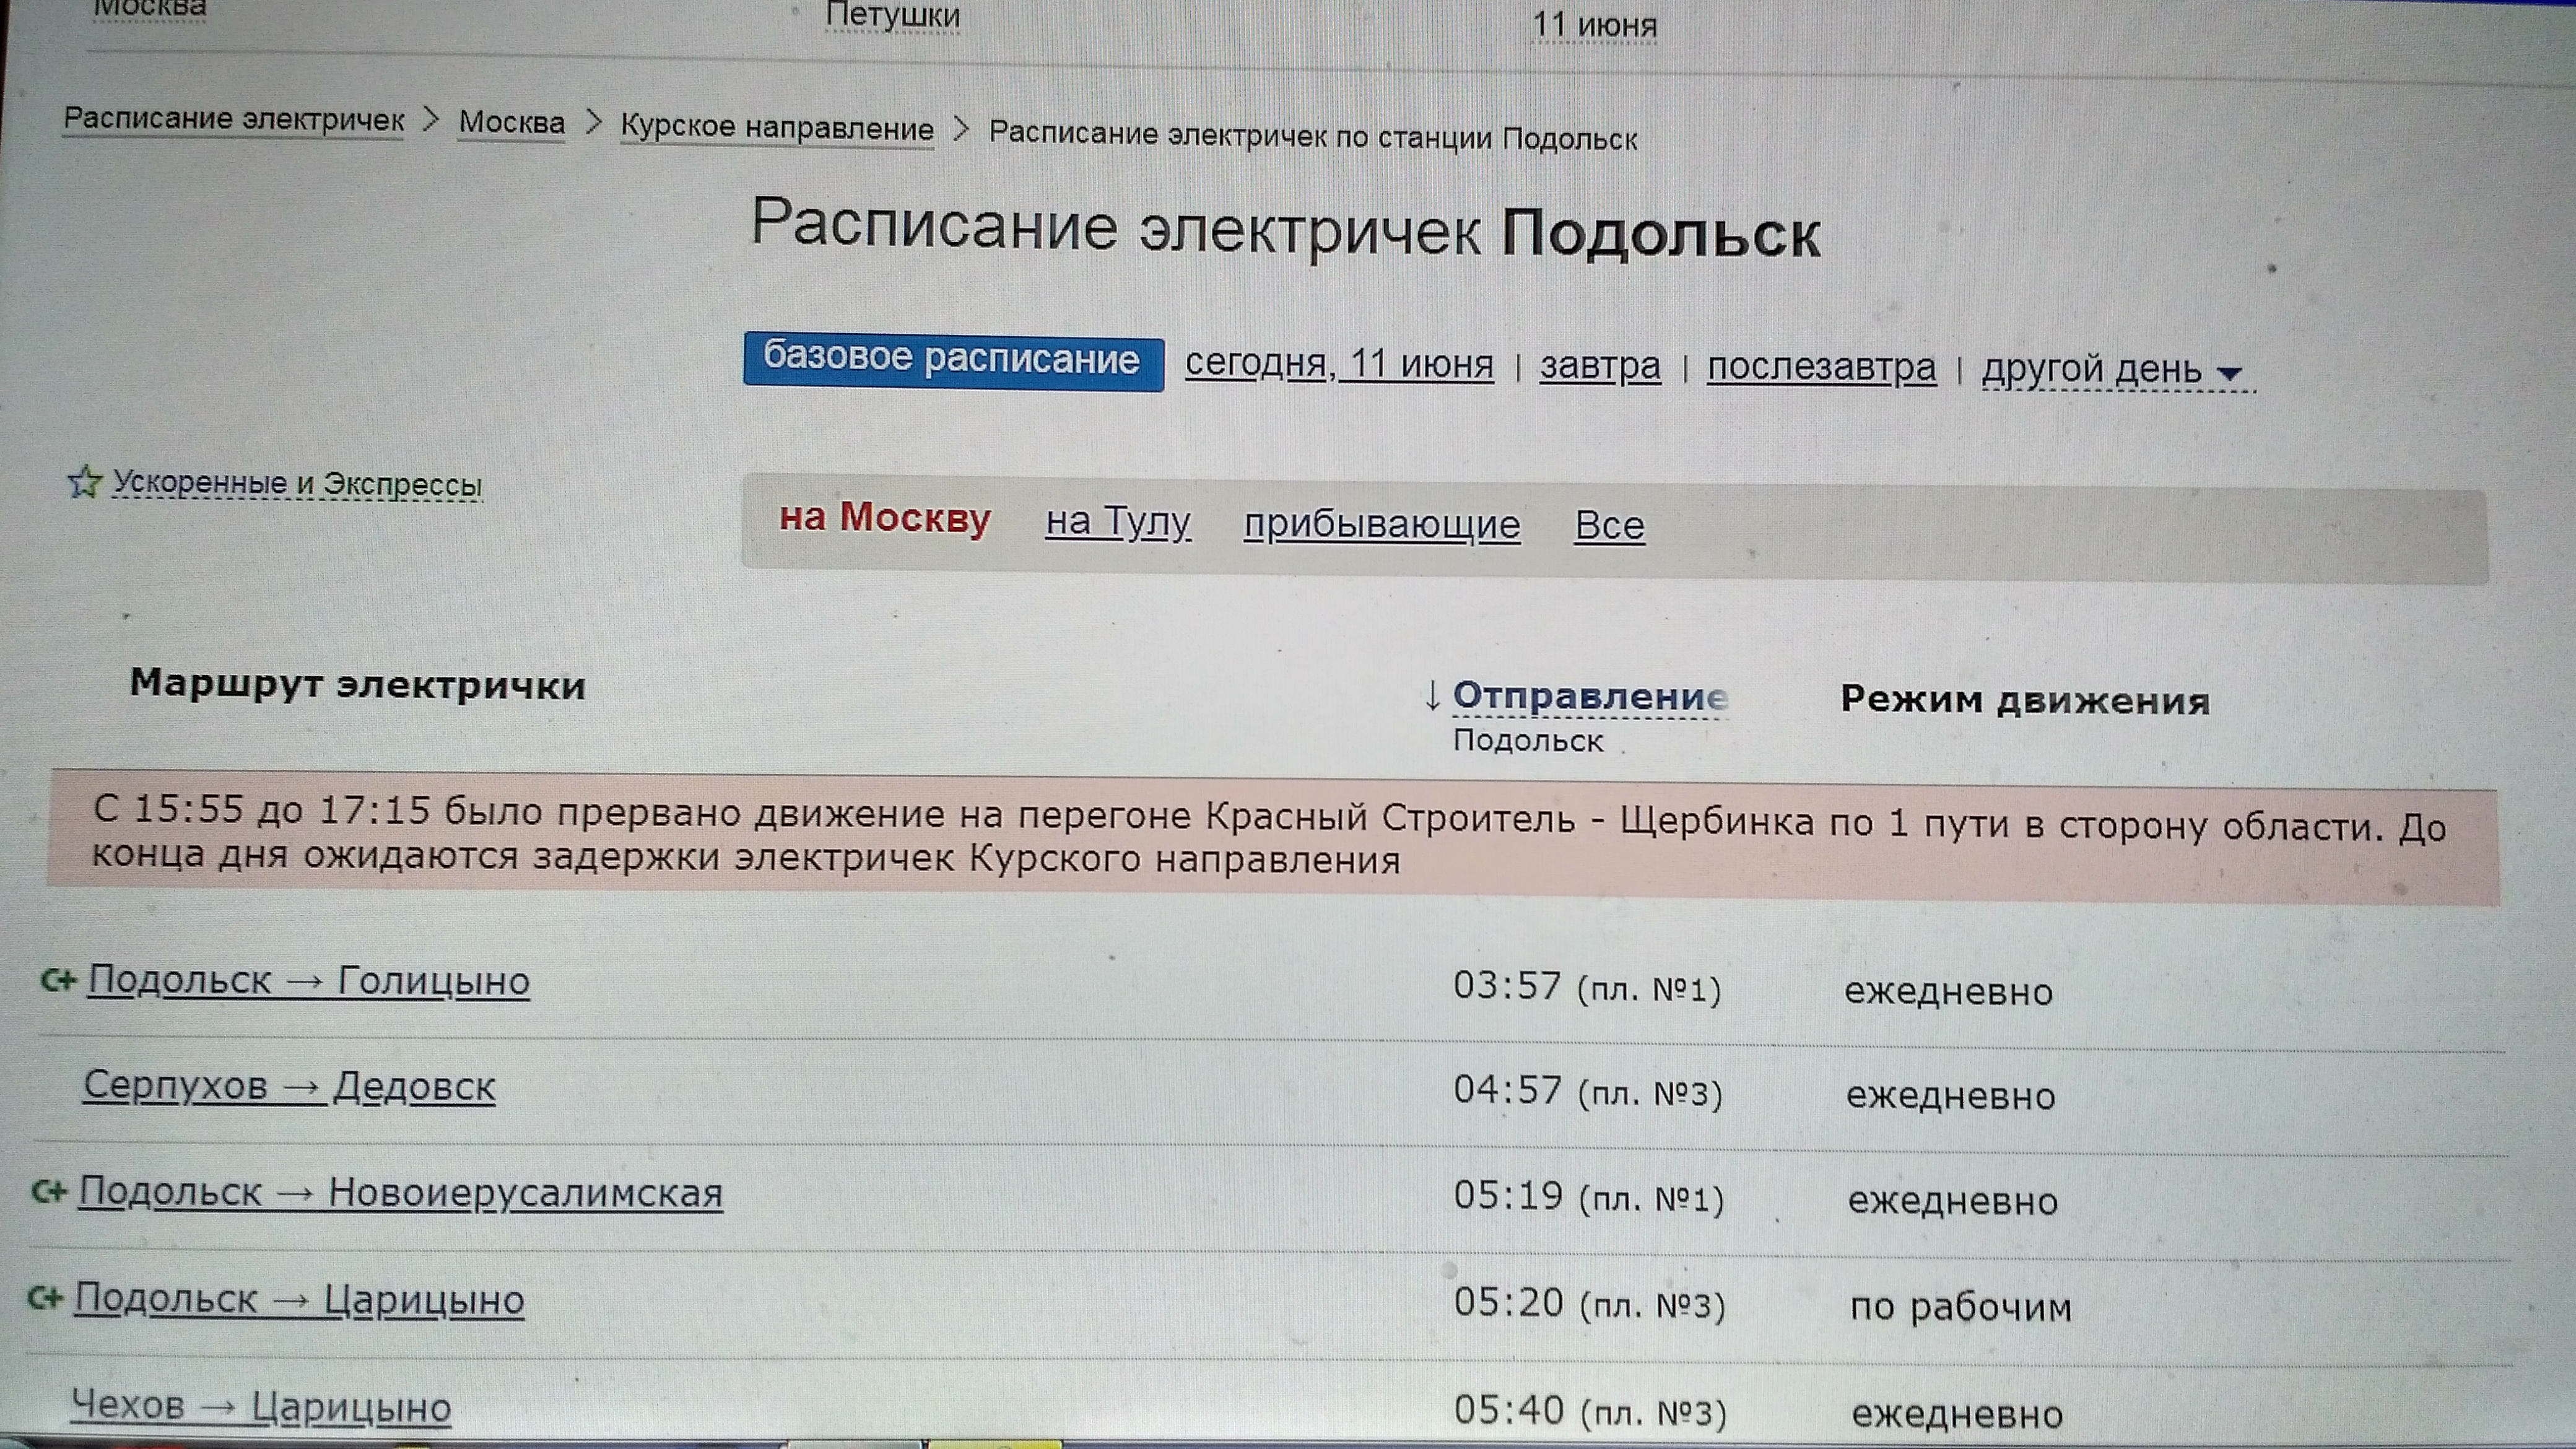Open послезавтра schedule link
The image size is (2576, 1449).
click(x=1820, y=367)
